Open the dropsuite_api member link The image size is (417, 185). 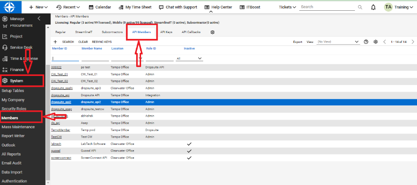[60, 95]
